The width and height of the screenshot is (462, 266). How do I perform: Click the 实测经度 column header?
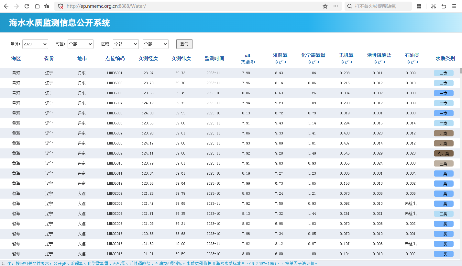click(x=148, y=59)
